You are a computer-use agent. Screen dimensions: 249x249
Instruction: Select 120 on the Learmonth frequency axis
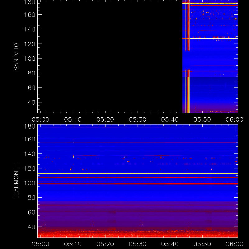click(30, 168)
